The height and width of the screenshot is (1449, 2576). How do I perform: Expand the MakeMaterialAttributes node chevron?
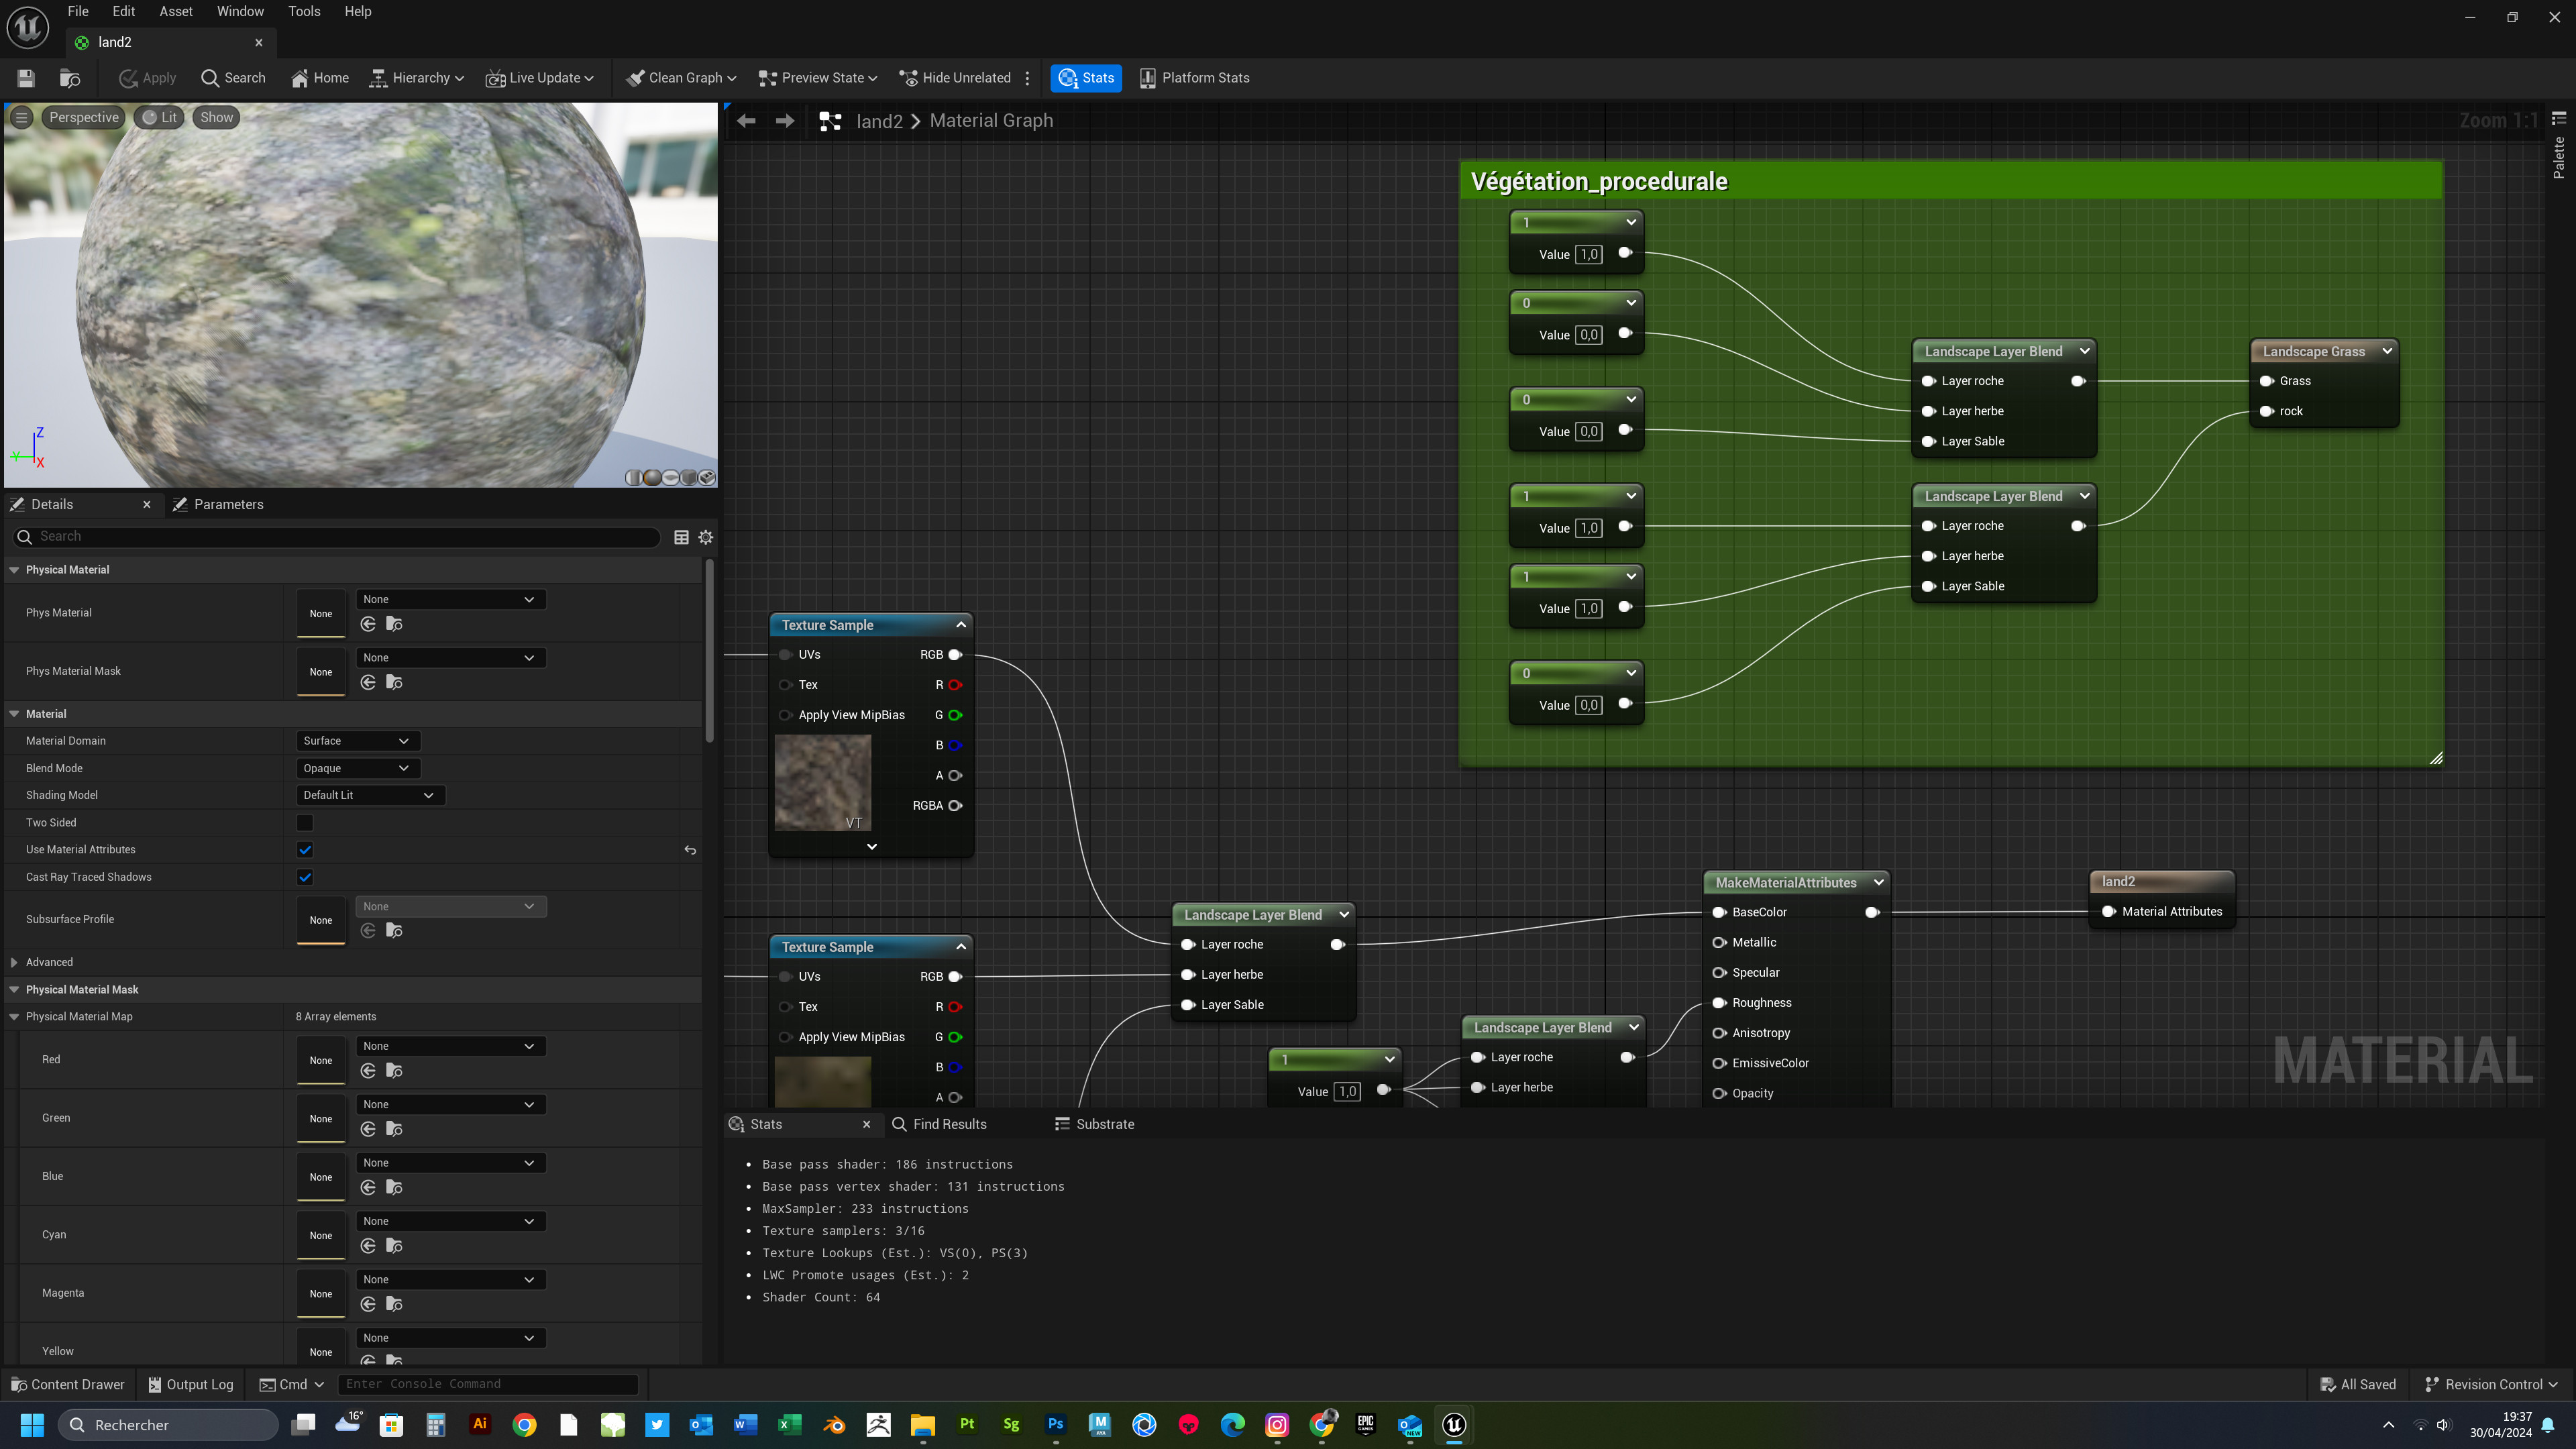[1878, 882]
